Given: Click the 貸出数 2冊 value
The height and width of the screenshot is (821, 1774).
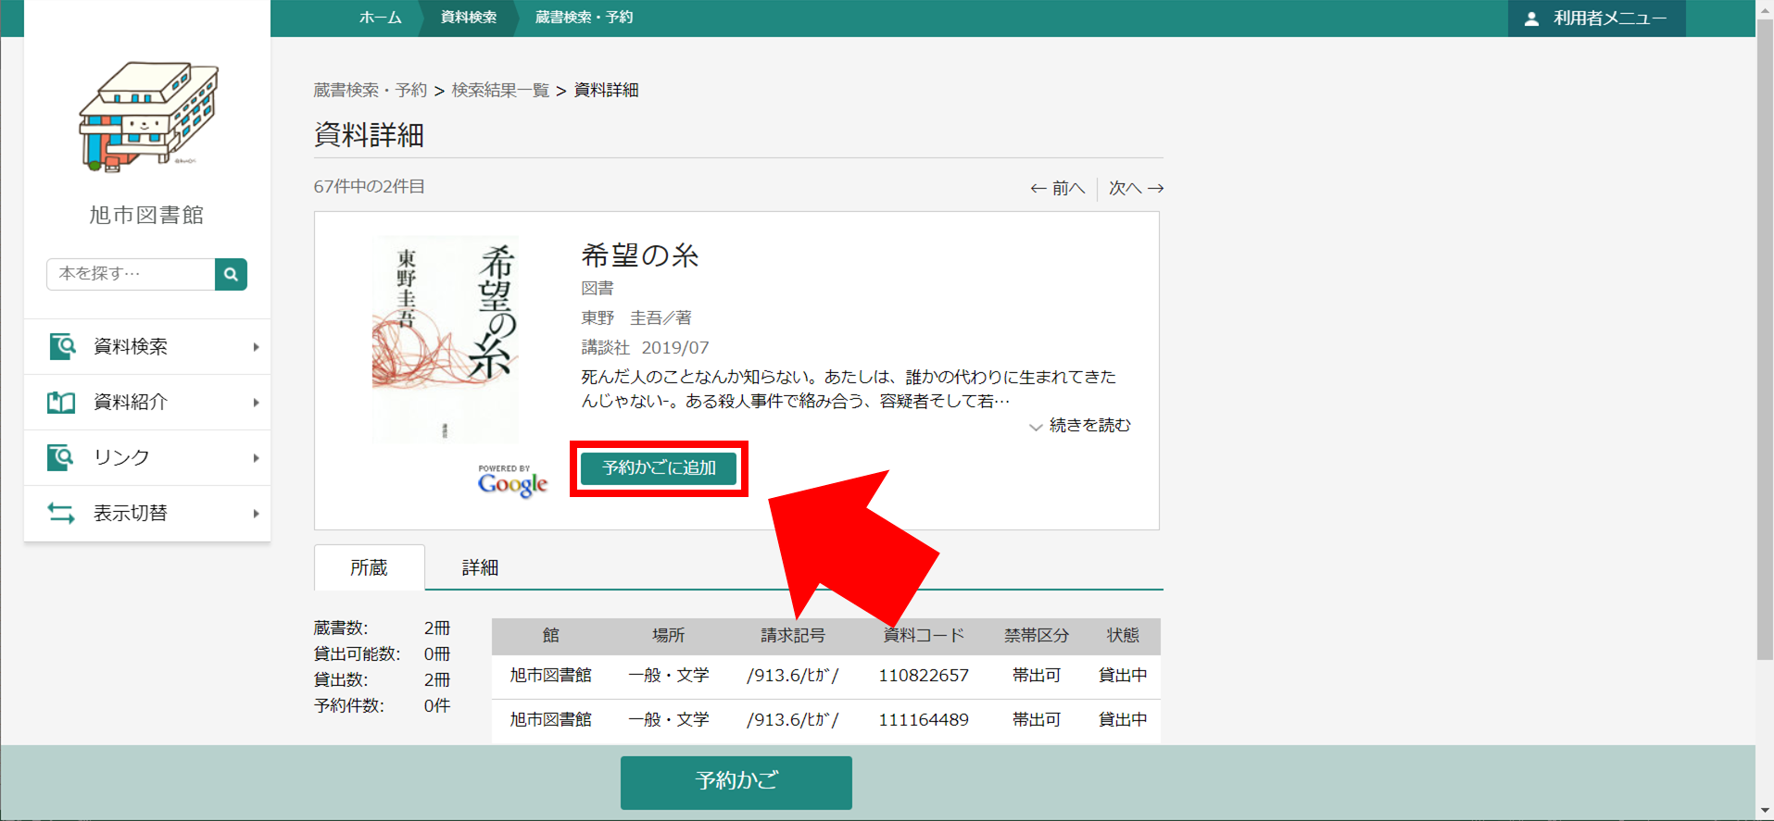Looking at the screenshot, I should point(437,680).
